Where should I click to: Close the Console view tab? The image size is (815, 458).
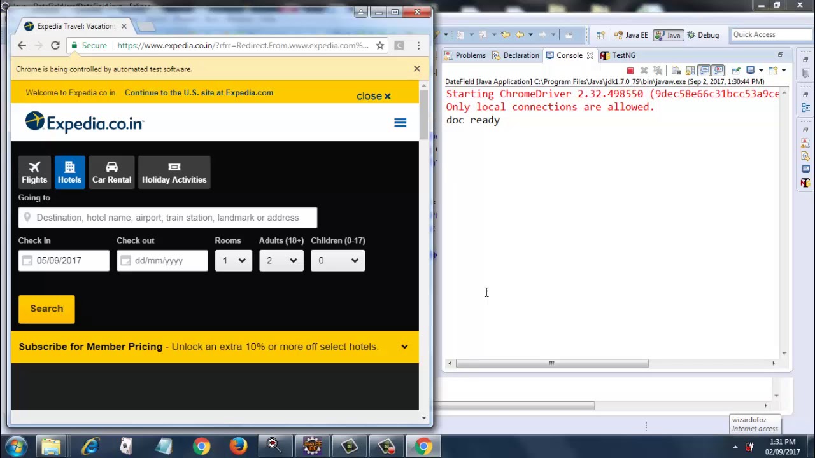590,55
